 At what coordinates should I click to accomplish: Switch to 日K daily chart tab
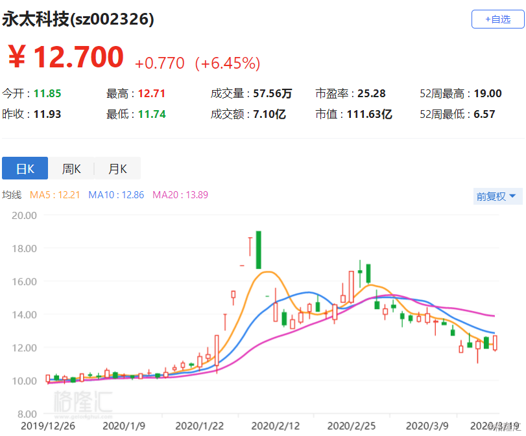click(x=25, y=168)
